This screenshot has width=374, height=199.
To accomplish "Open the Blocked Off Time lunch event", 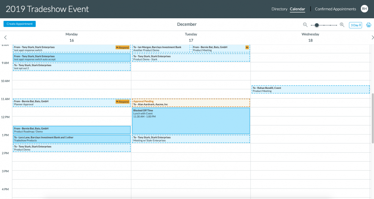I will tap(191, 121).
